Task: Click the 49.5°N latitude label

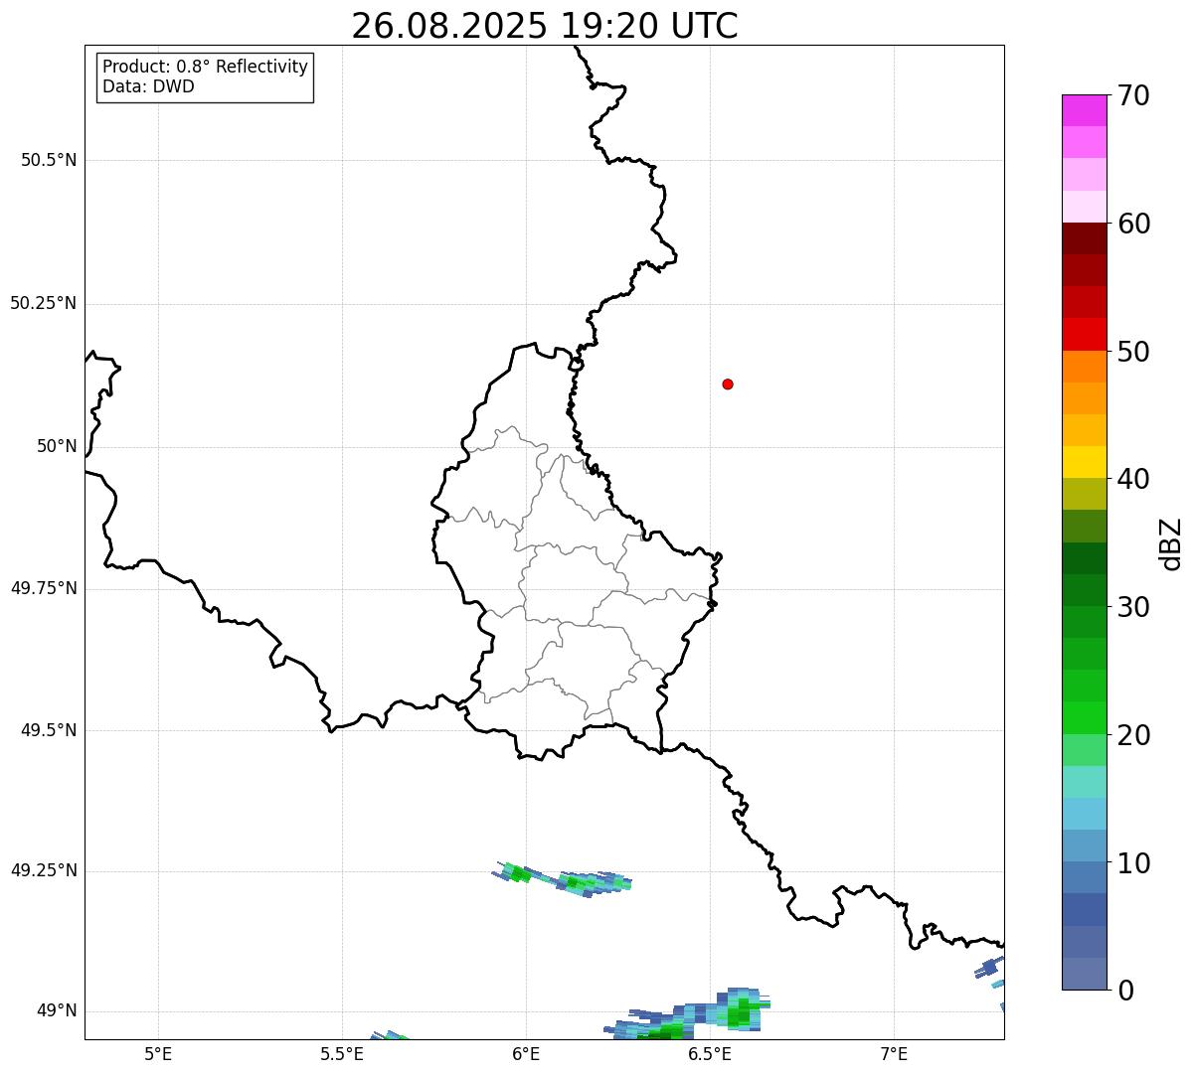Action: pos(49,730)
